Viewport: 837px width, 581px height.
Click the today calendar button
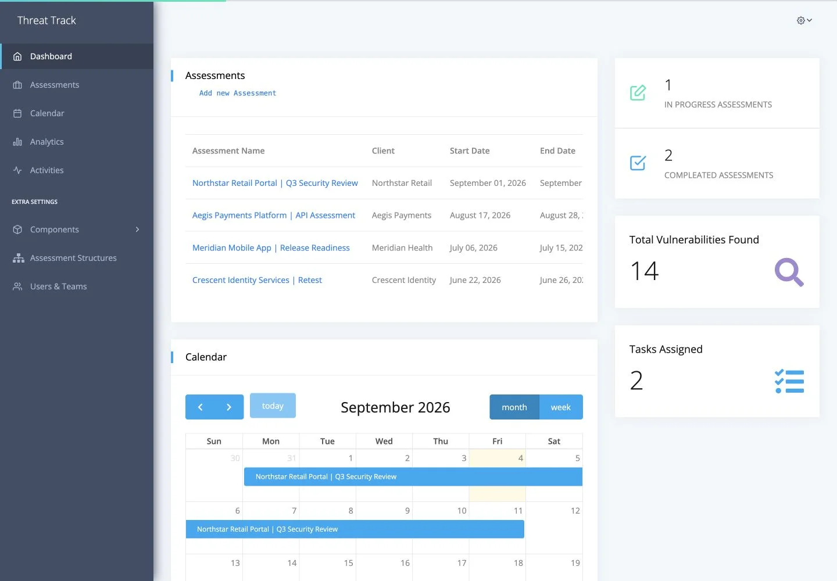click(x=273, y=406)
